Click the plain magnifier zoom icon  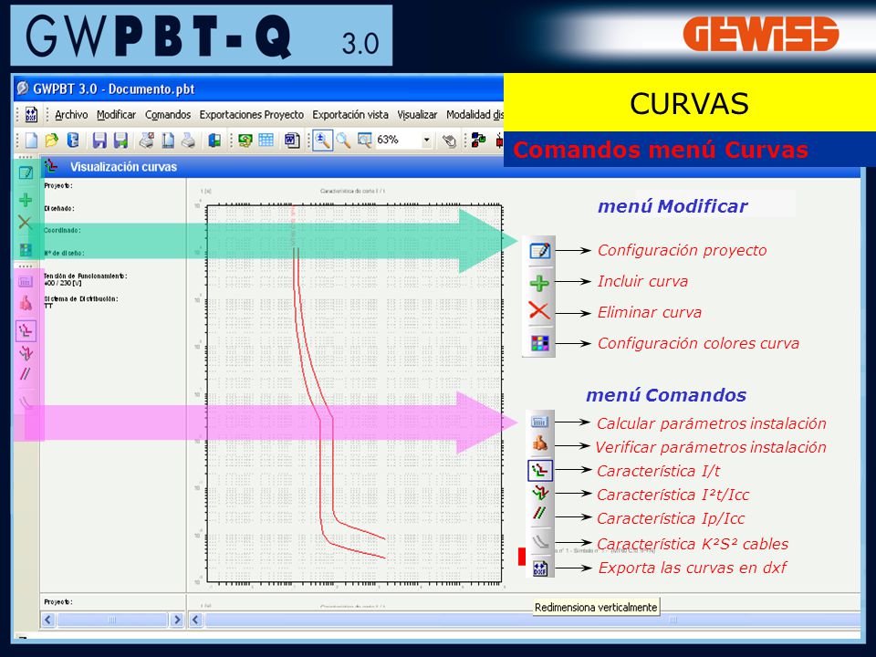(x=343, y=141)
